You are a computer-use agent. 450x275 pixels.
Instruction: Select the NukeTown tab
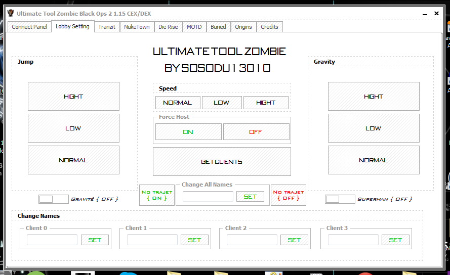137,27
